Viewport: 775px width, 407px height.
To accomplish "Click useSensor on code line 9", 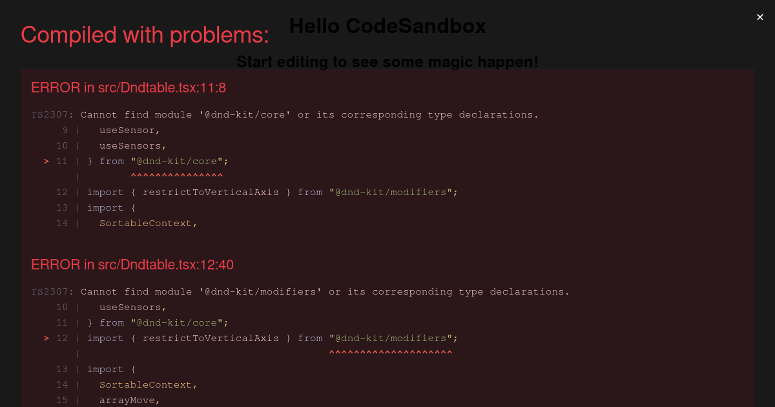I will (127, 130).
